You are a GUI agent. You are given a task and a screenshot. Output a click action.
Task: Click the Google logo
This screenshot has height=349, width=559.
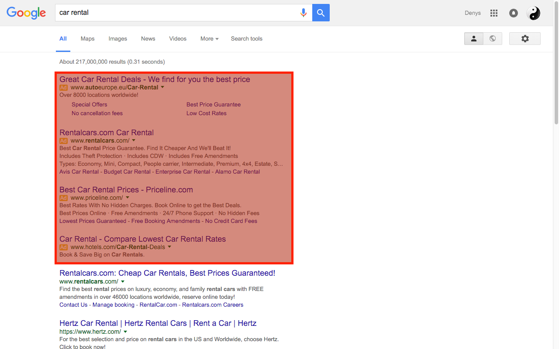pyautogui.click(x=26, y=13)
